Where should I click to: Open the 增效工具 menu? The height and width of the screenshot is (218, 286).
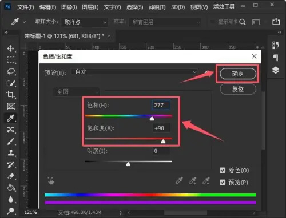224,7
